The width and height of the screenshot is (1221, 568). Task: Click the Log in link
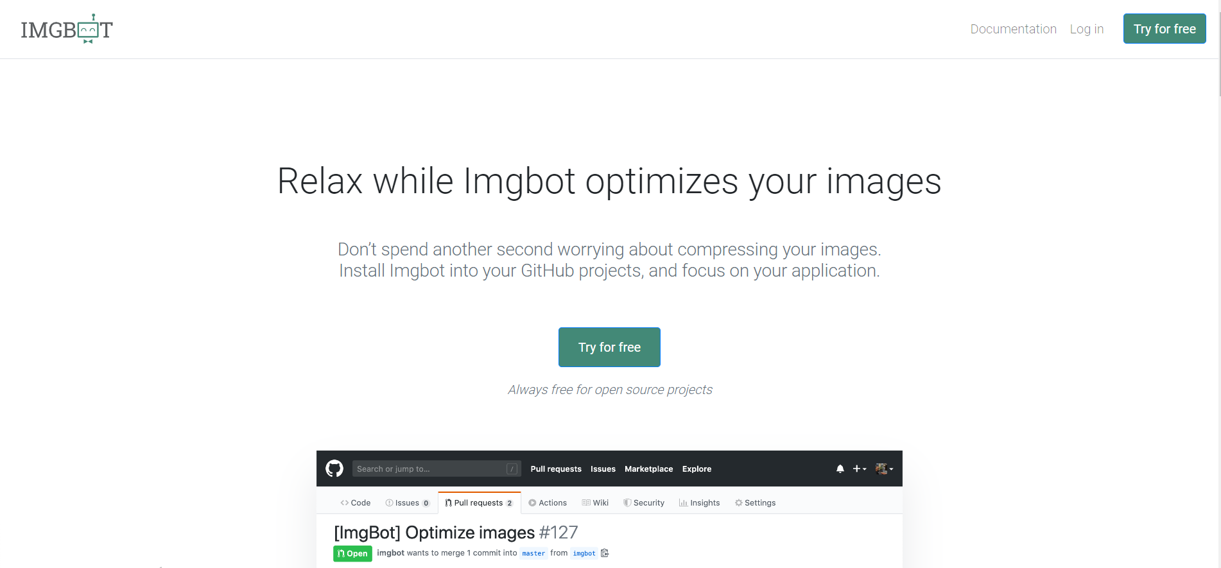[x=1086, y=29]
